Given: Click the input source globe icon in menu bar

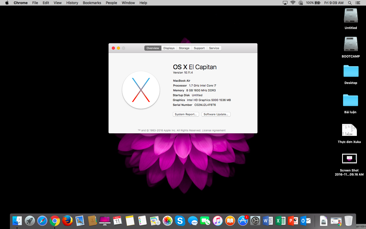Looking at the screenshot, I should [x=301, y=3].
